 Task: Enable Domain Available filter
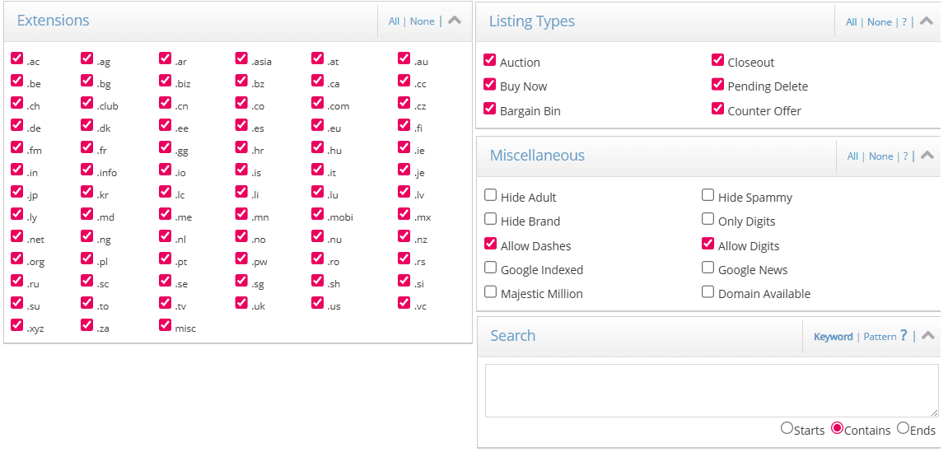[708, 291]
